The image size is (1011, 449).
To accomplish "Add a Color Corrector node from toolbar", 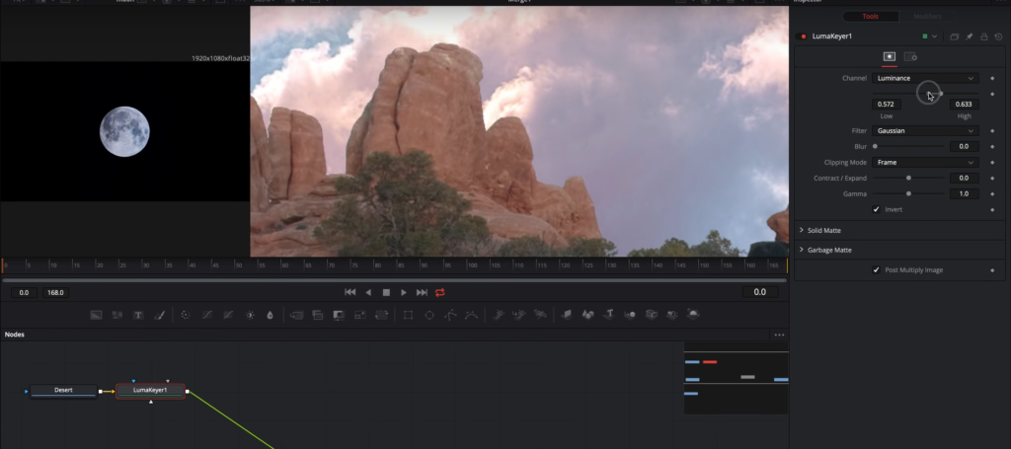I will (186, 315).
